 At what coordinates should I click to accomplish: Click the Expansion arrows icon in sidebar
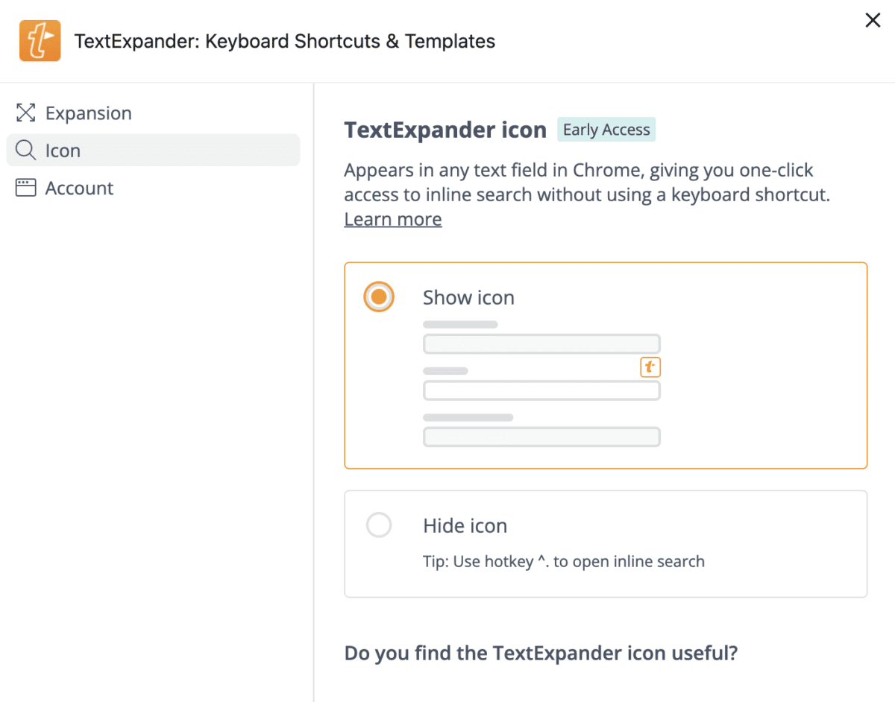tap(26, 113)
